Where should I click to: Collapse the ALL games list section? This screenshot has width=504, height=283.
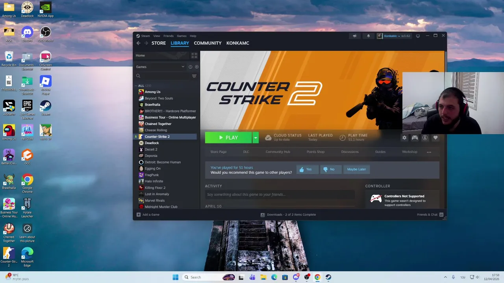[136, 86]
